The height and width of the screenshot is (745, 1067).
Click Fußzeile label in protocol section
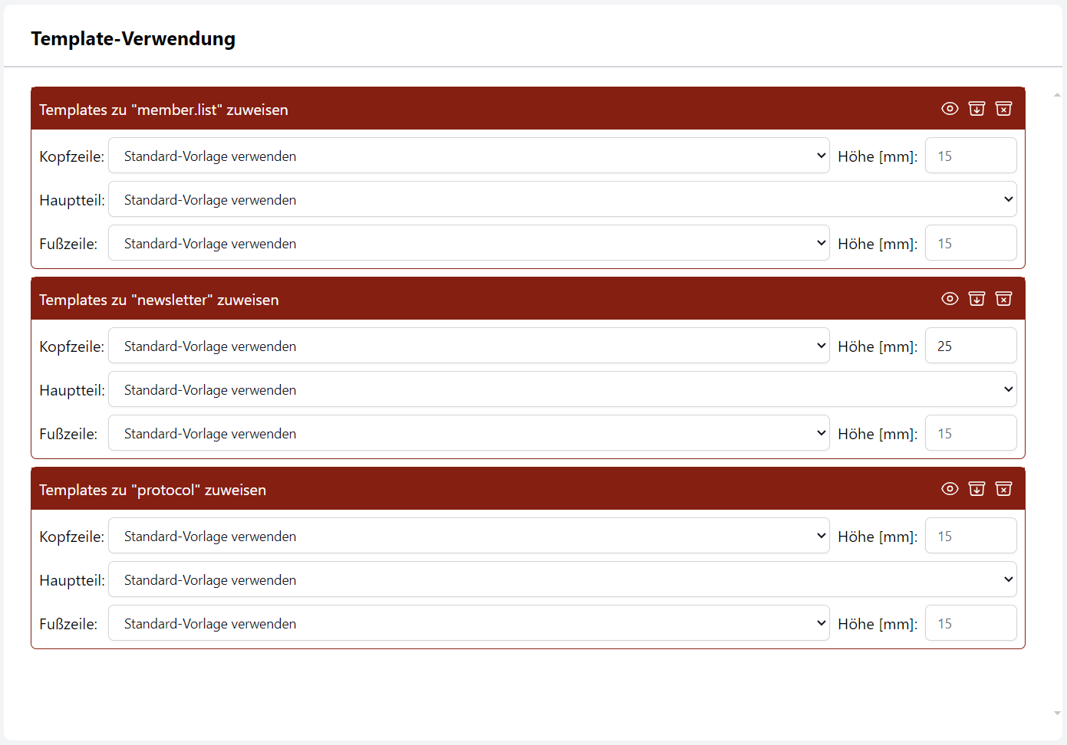[x=68, y=624]
